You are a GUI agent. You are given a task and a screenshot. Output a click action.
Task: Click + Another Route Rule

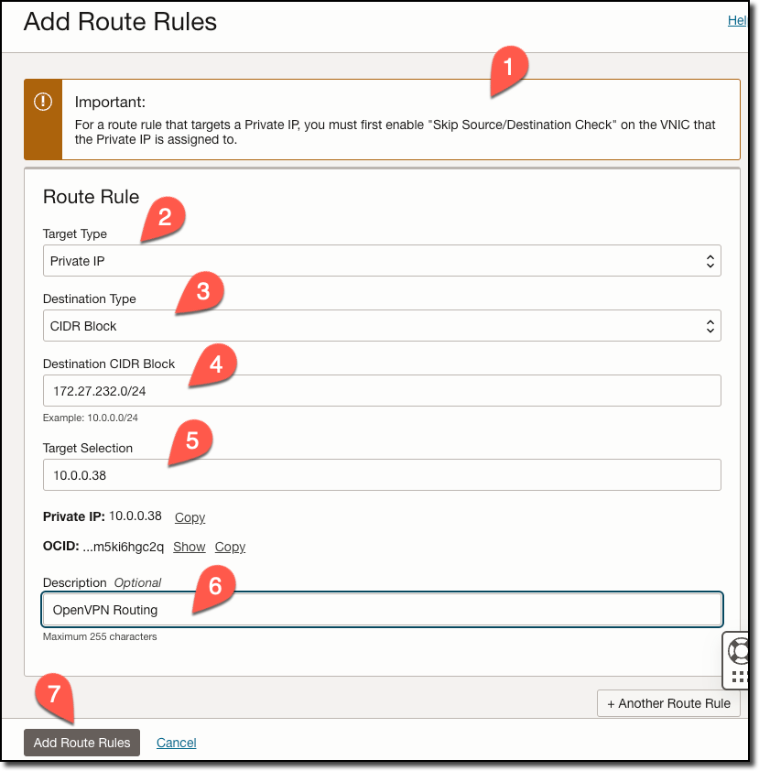pyautogui.click(x=668, y=703)
